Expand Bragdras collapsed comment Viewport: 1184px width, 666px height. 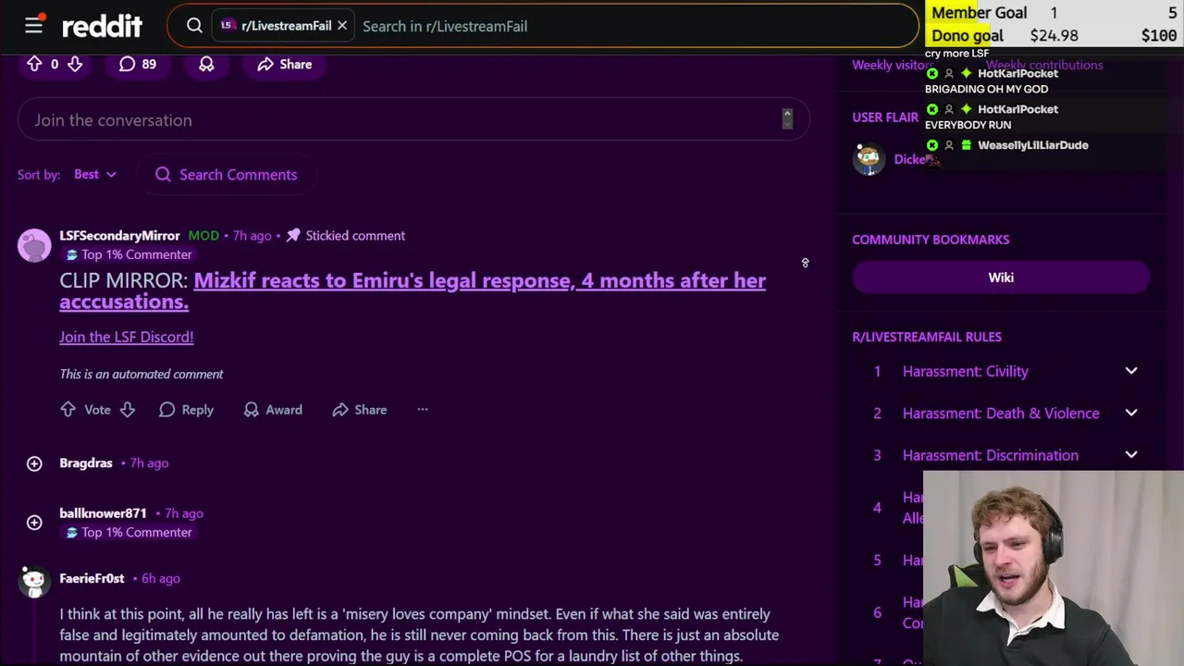click(x=34, y=463)
